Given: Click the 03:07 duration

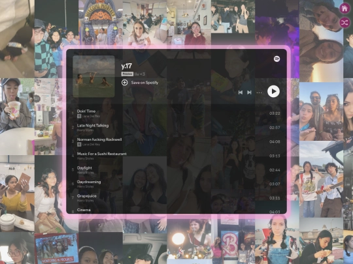Looking at the screenshot, I should [x=275, y=184].
